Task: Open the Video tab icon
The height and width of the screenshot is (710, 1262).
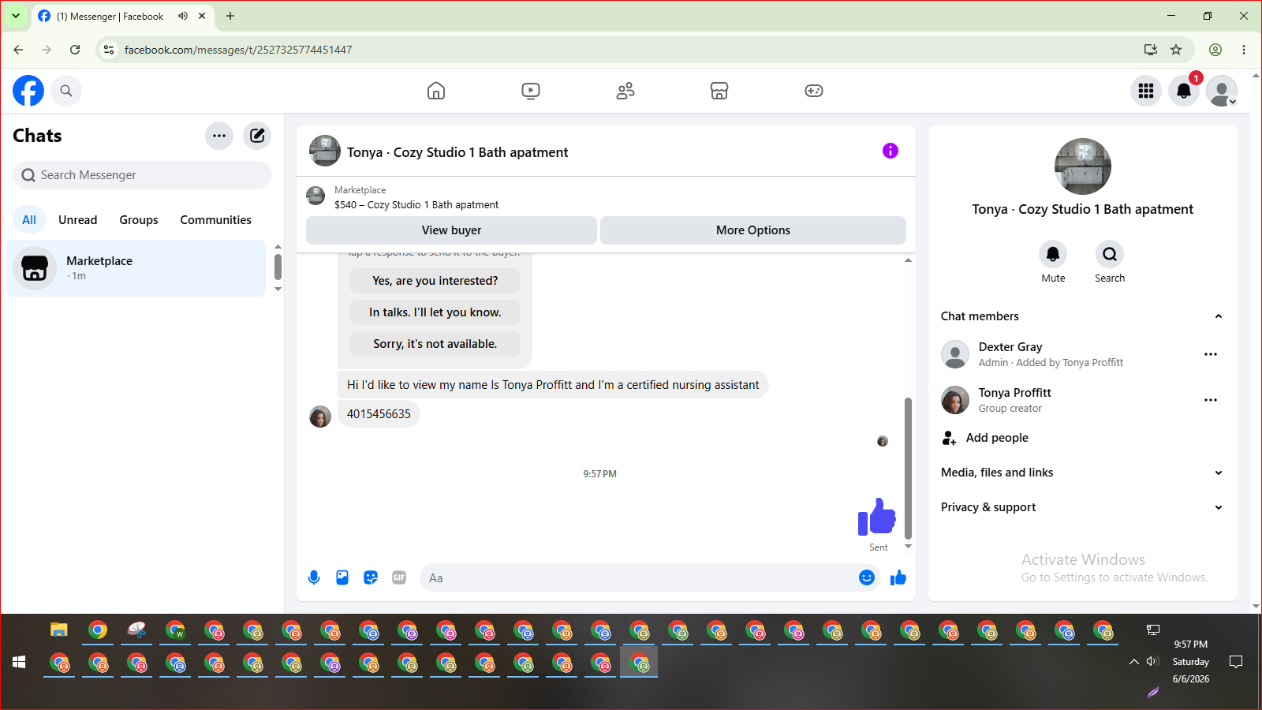Action: click(x=531, y=91)
